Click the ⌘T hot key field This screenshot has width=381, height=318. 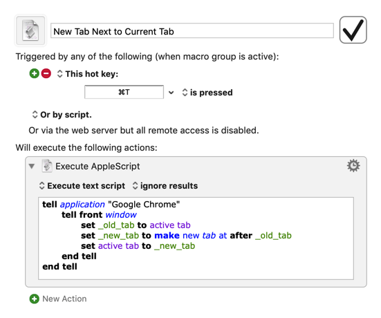[124, 92]
